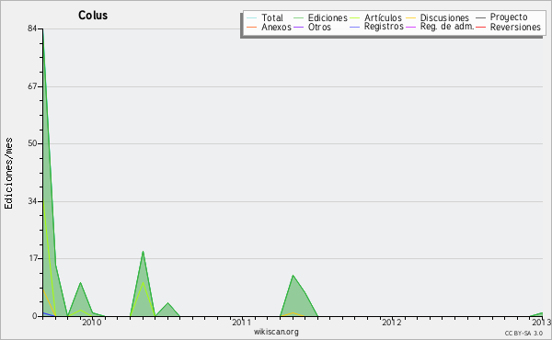Screen dimensions: 552x340
Task: Click the cyan Total legend line swatch
Action: (x=252, y=17)
